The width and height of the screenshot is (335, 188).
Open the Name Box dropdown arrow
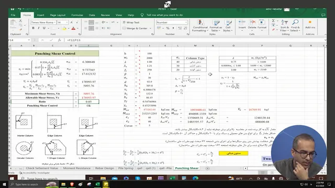point(29,40)
